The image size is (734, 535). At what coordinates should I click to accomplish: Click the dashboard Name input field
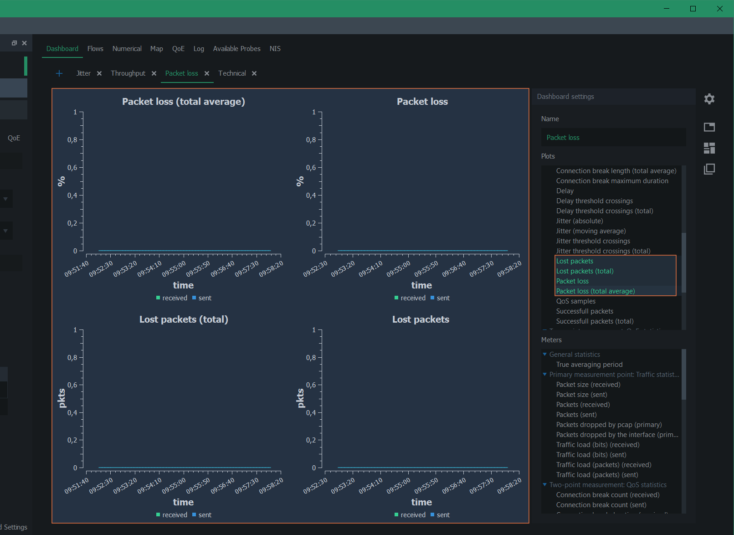[613, 138]
